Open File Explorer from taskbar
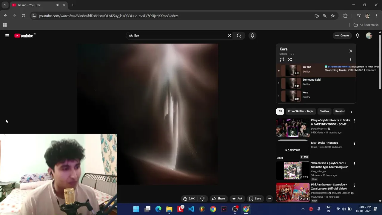Viewport: 382px width, 215px height. click(169, 209)
